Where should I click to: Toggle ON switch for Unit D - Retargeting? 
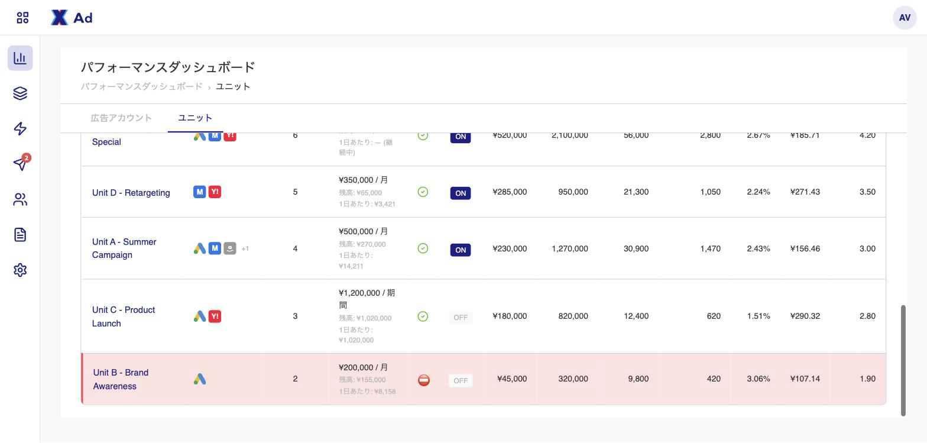(x=461, y=193)
